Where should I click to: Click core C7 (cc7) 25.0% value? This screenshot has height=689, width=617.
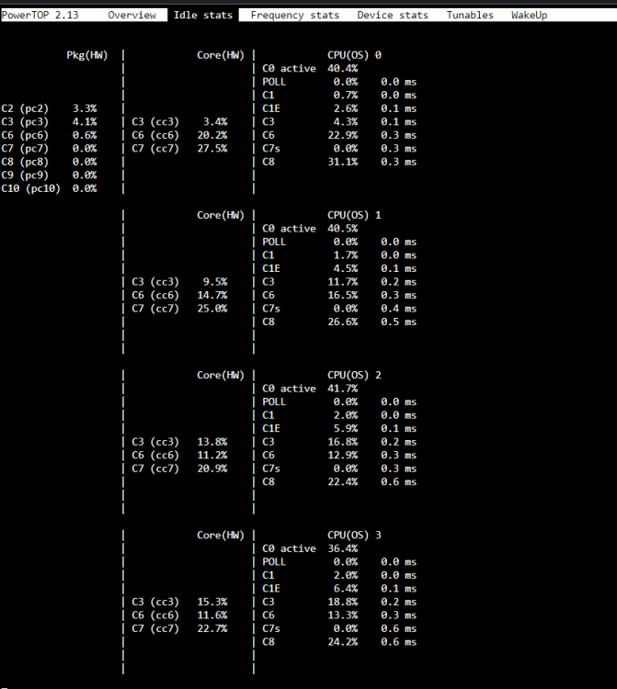pyautogui.click(x=212, y=309)
